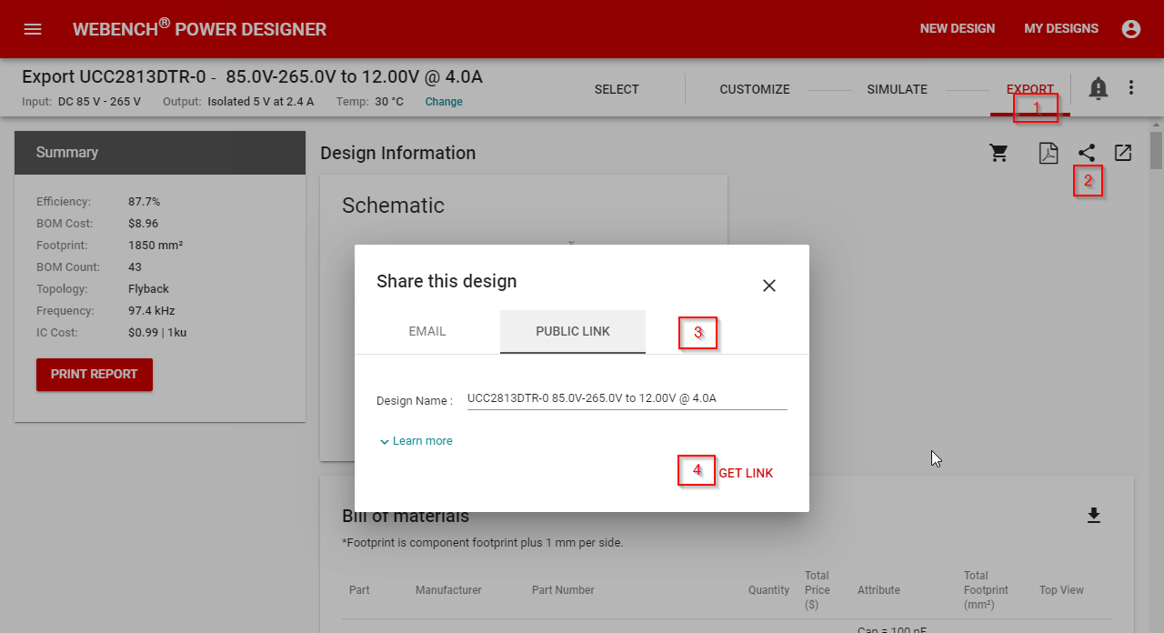The image size is (1164, 633).
Task: Click the Total Footprint (mm²) column header
Action: coord(986,590)
